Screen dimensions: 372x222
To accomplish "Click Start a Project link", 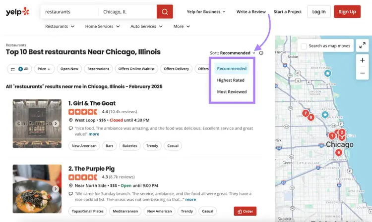I will point(288,11).
